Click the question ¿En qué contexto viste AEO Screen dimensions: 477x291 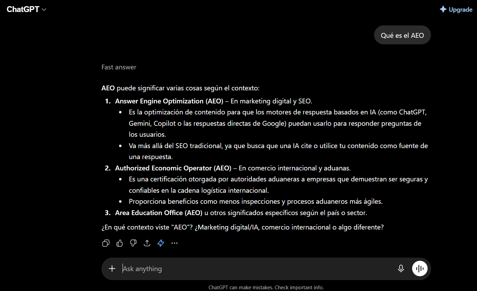click(x=242, y=227)
